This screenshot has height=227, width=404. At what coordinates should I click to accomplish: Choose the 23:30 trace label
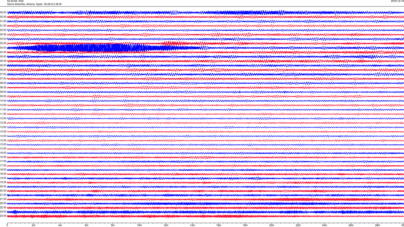tap(3, 216)
